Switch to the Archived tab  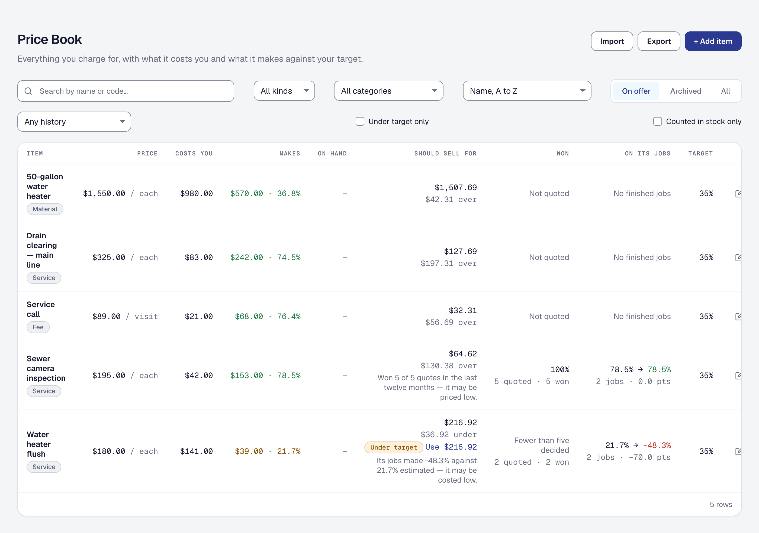685,91
